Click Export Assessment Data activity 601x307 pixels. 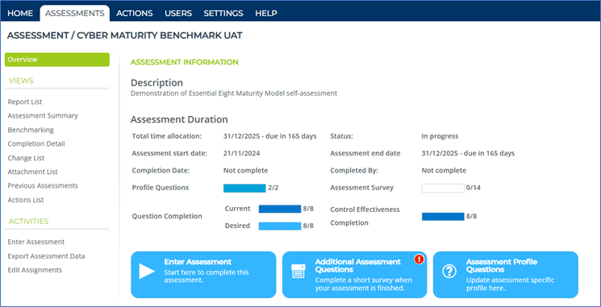click(46, 256)
